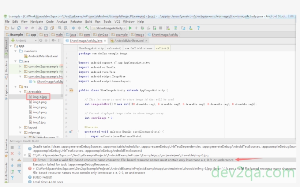The width and height of the screenshot is (300, 187).
Task: Open Find using the magnifier icon
Action: click(60, 28)
